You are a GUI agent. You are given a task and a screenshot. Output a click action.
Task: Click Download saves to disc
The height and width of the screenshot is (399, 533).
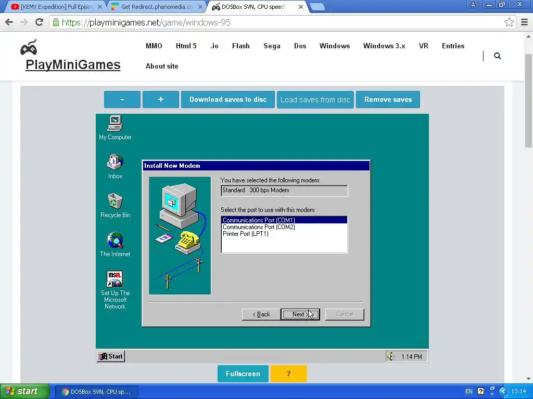(x=228, y=99)
